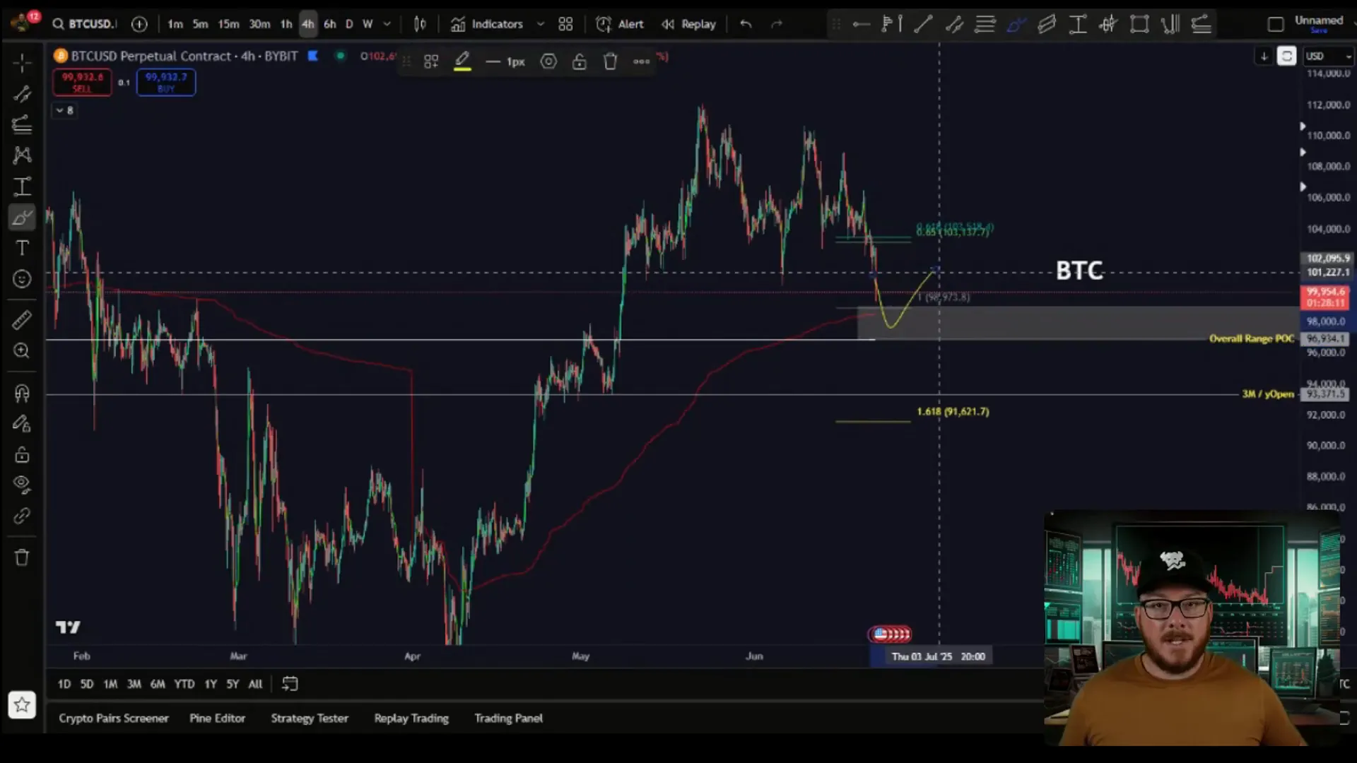1357x763 pixels.
Task: Toggle the white sync button beside USD
Action: click(1286, 56)
